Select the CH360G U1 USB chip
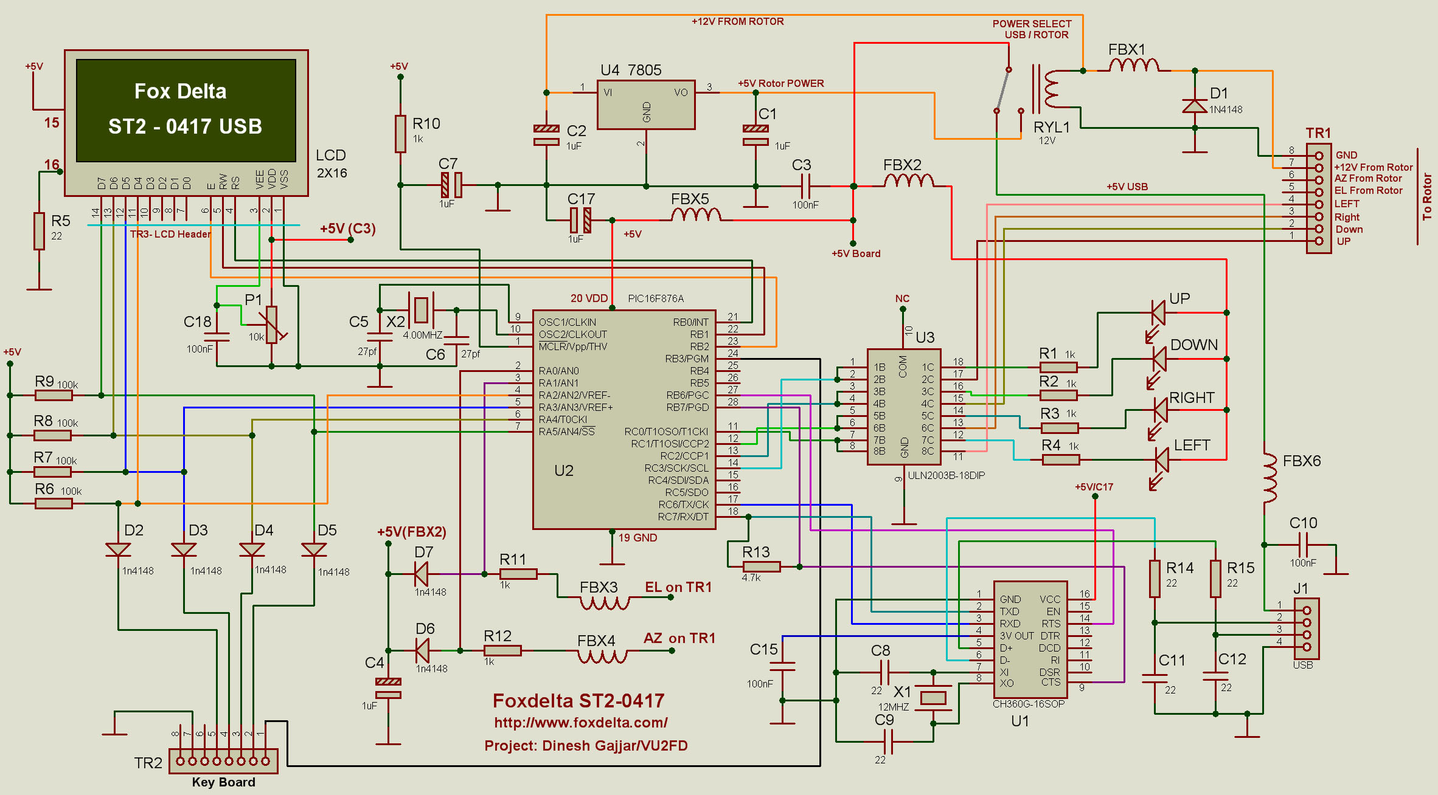Image resolution: width=1438 pixels, height=795 pixels. click(1030, 639)
